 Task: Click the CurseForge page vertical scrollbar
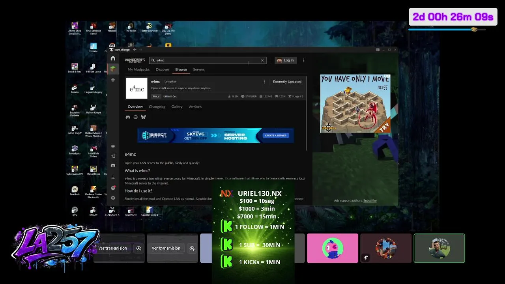(307, 113)
